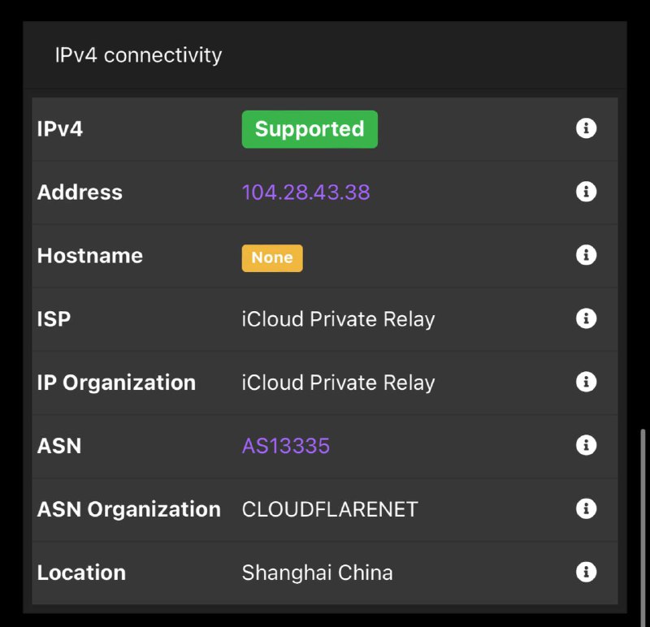Open the 104.28.43.38 address link
Image resolution: width=650 pixels, height=627 pixels.
coord(305,192)
